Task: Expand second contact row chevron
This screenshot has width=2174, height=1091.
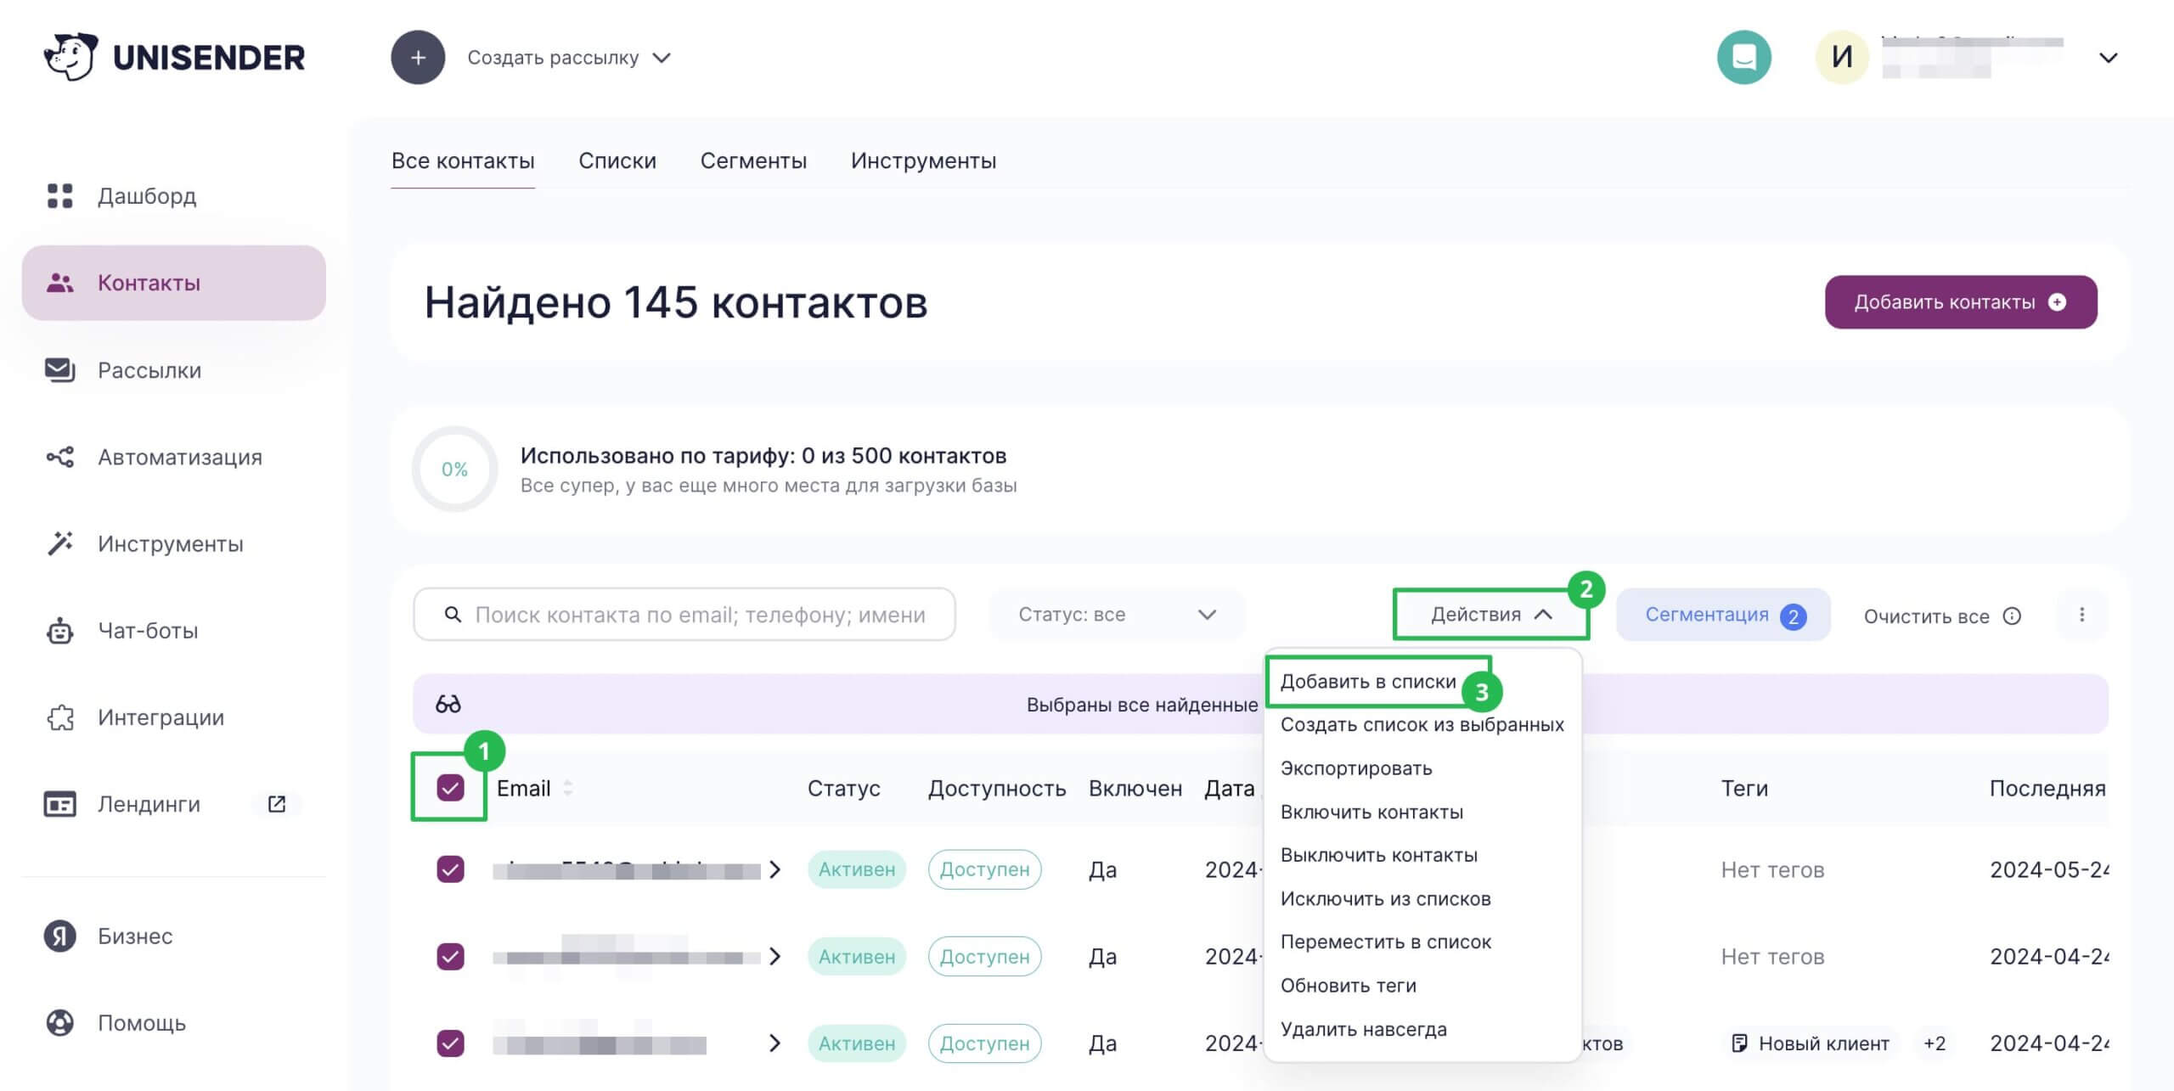Action: (774, 956)
